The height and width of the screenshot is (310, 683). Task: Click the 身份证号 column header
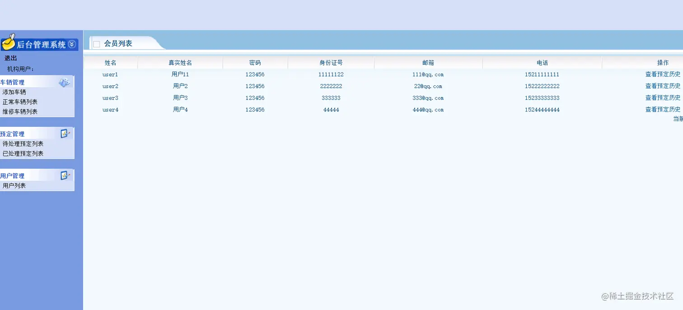pyautogui.click(x=331, y=63)
